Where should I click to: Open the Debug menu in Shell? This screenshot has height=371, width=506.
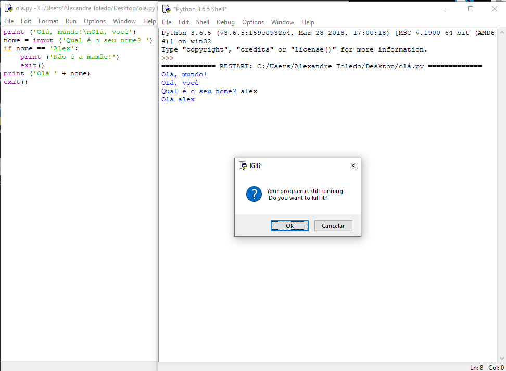tap(225, 22)
